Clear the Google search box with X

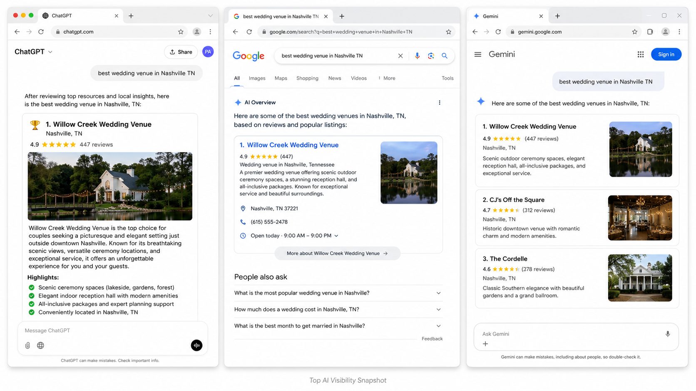[x=400, y=56]
